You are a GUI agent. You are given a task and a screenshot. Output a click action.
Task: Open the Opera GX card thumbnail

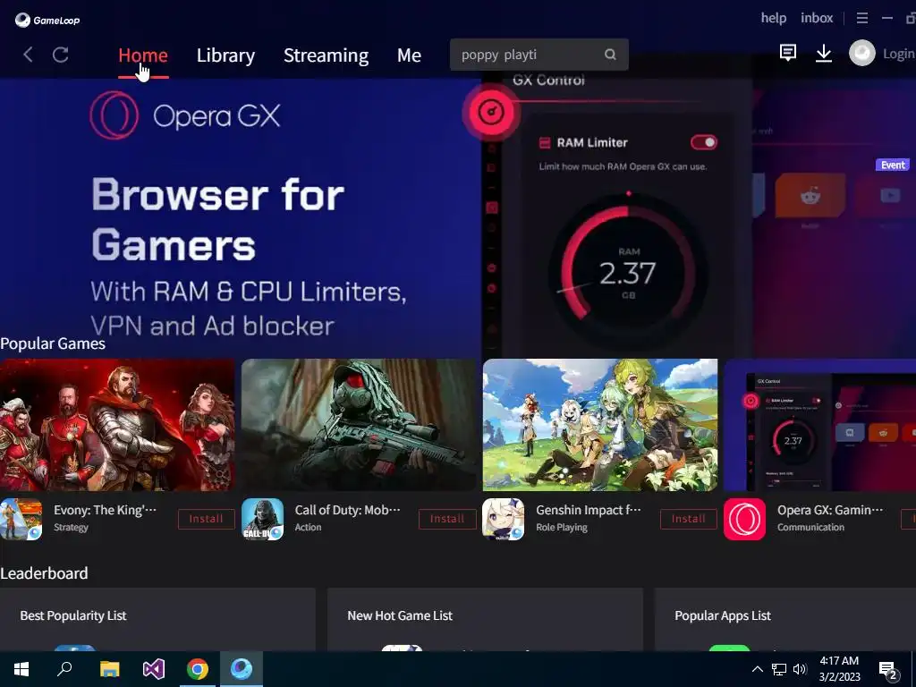click(819, 425)
